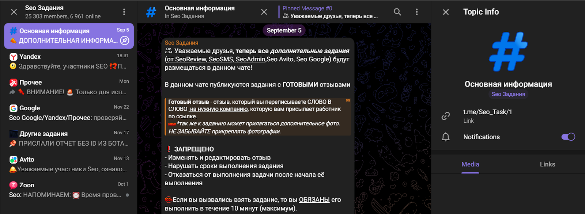Open the Yandex topic
The height and width of the screenshot is (214, 585).
tap(69, 61)
